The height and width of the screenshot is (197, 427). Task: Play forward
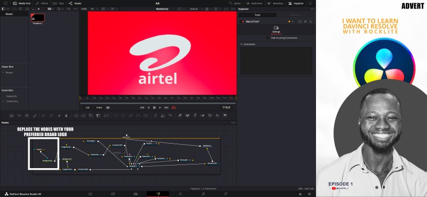pos(160,108)
